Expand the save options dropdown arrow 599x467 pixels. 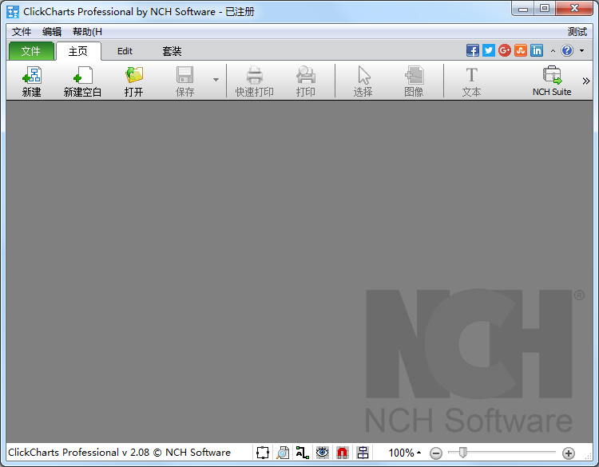(216, 80)
